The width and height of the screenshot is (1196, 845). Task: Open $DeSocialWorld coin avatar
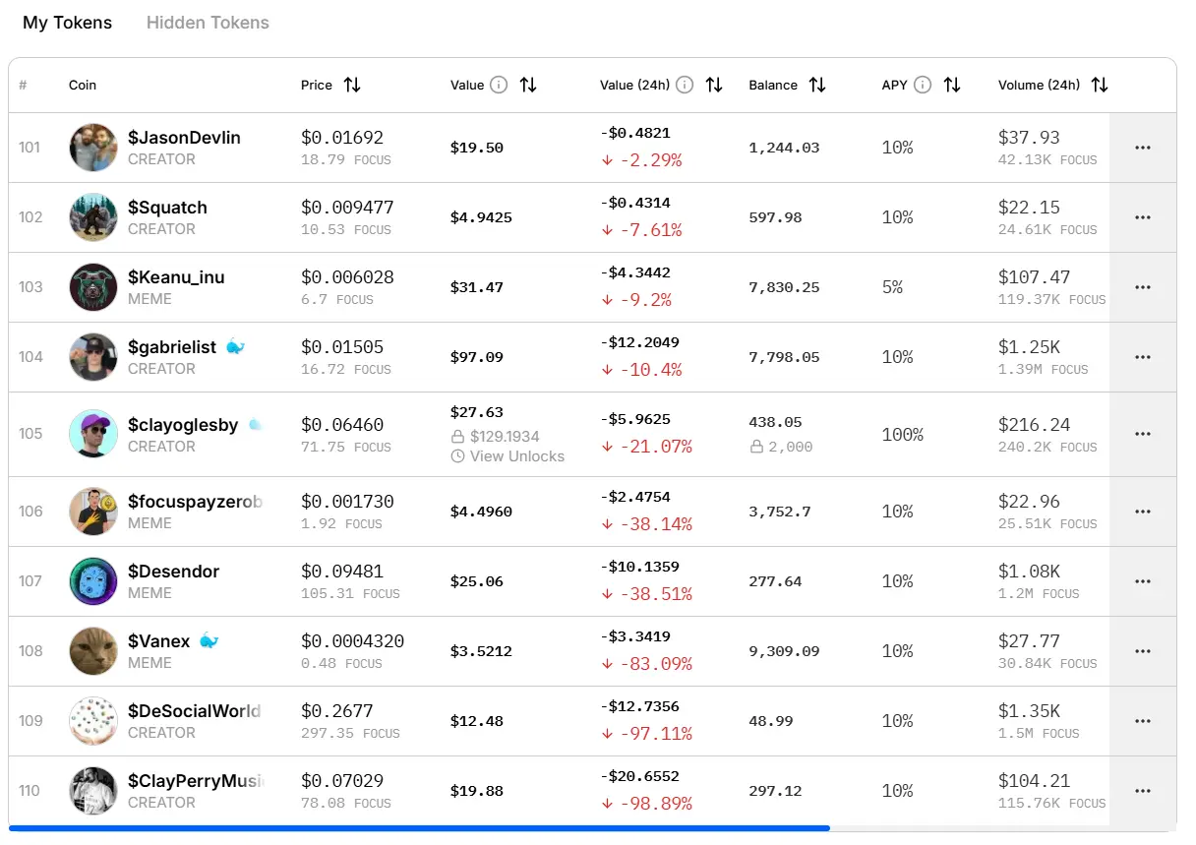[93, 721]
